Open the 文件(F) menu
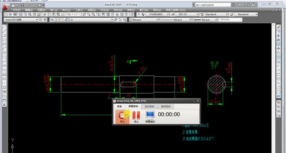The width and height of the screenshot is (286, 153). 17,10
